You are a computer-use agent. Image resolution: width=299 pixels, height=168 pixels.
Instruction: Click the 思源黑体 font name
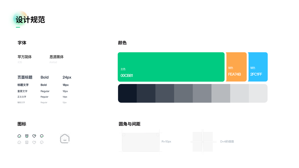57,57
